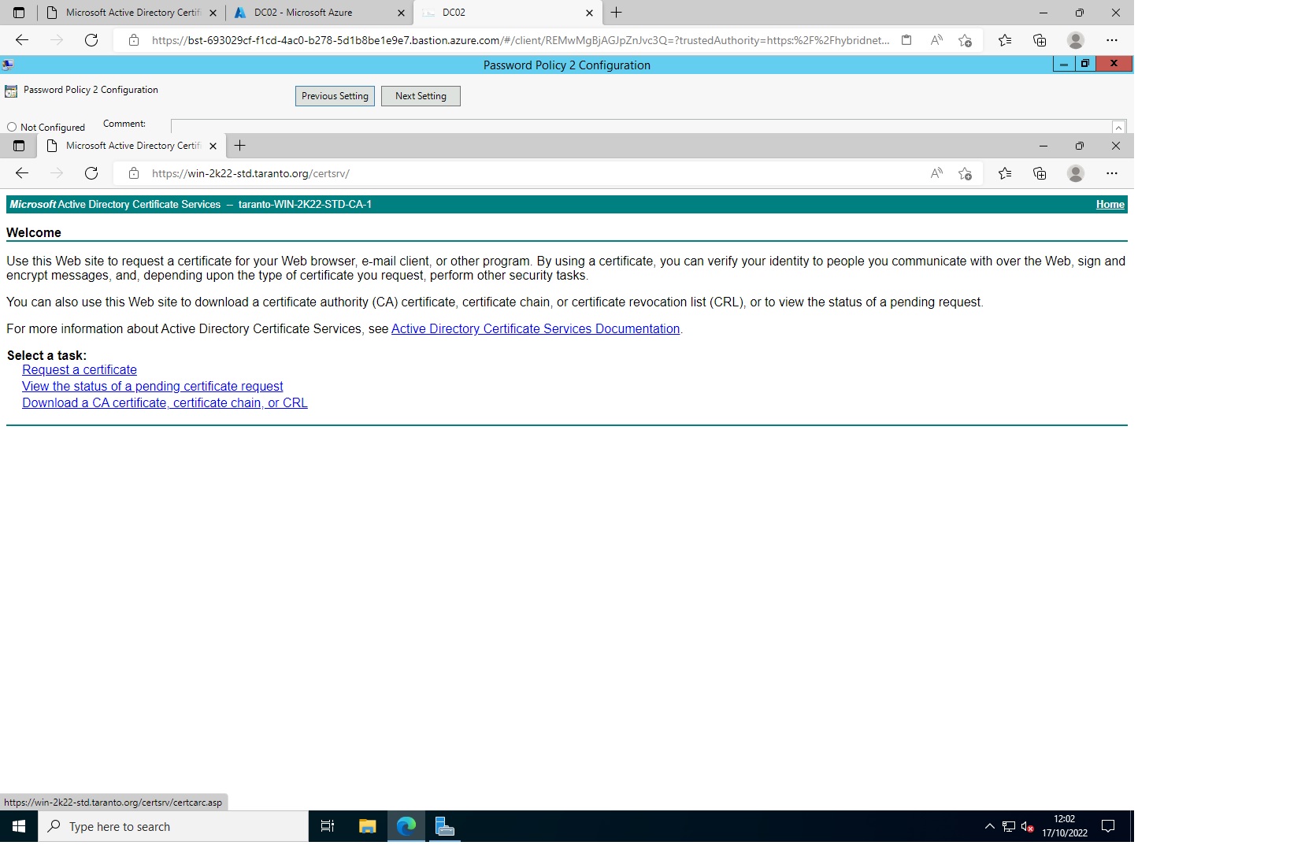This screenshot has height=849, width=1290.
Task: Click 'taranto-WIN-2K22-STD-CA-1' in the header banner
Action: pyautogui.click(x=305, y=205)
